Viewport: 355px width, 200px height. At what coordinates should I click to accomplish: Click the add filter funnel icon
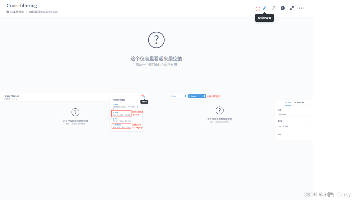[x=144, y=97]
